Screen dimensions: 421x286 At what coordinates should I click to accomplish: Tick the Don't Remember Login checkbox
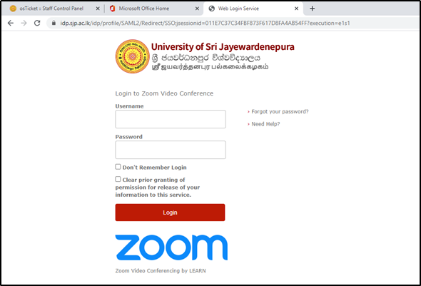tap(118, 167)
